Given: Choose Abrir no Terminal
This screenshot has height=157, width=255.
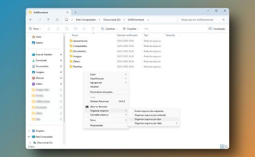Looking at the screenshot, I should [x=106, y=107].
